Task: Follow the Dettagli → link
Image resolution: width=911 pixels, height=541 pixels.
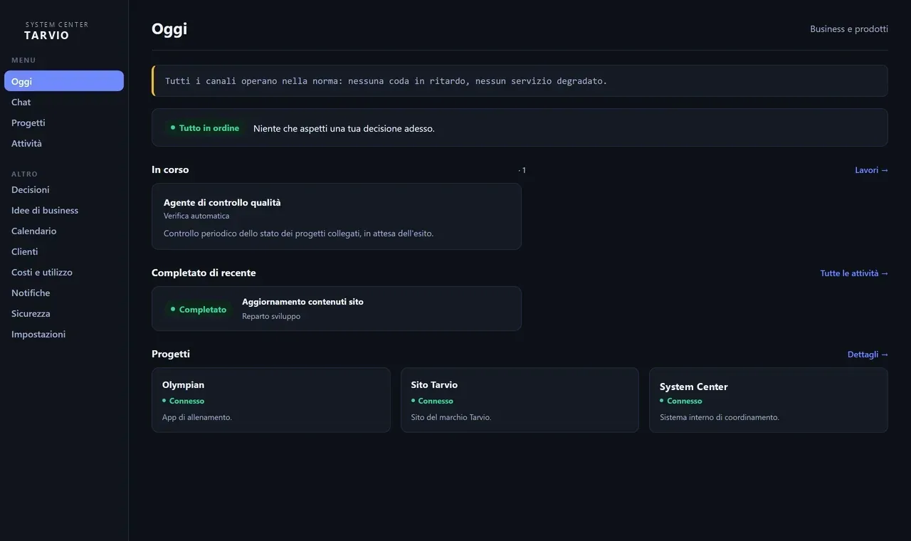Action: coord(868,354)
